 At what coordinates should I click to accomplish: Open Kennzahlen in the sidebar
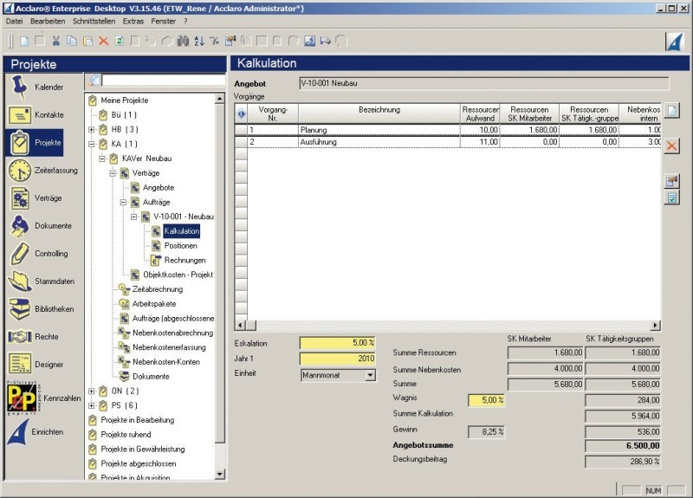coord(43,398)
